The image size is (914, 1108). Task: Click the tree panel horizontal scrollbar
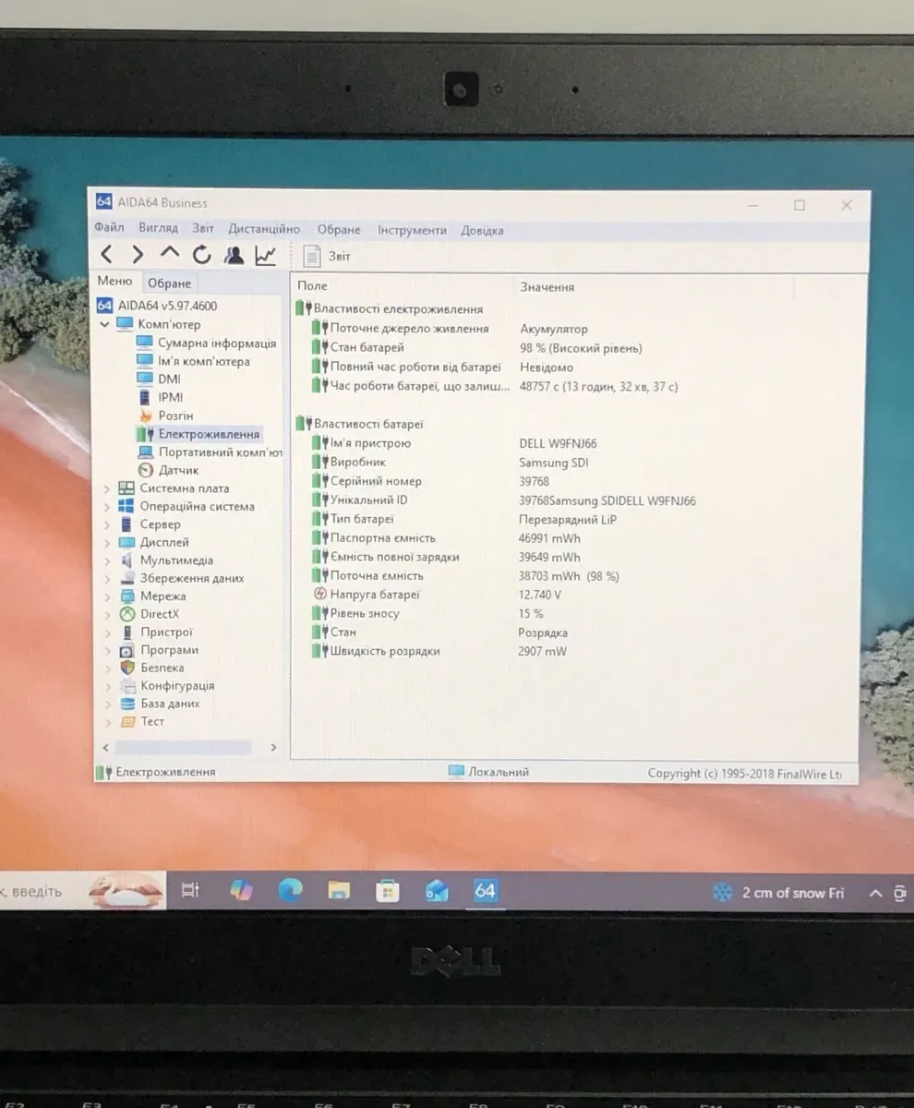pos(183,748)
